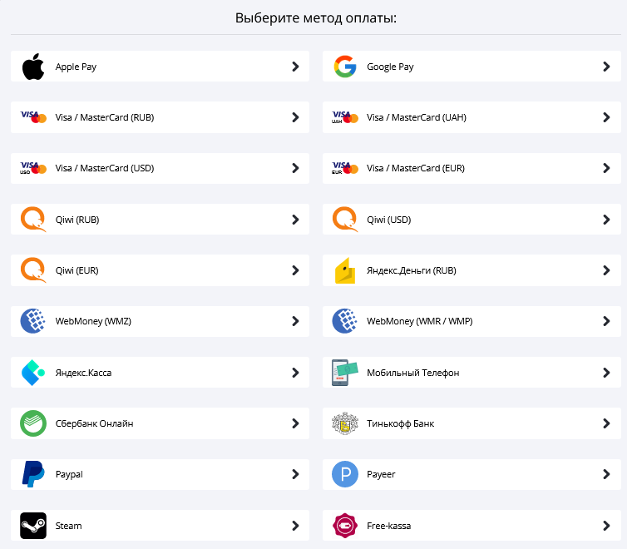Image resolution: width=627 pixels, height=549 pixels.
Task: Click the Мобильный Телефон icon
Action: pos(344,373)
